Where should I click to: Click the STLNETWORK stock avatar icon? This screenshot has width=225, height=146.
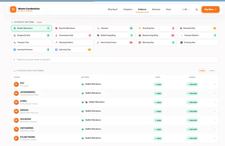click(x=16, y=138)
